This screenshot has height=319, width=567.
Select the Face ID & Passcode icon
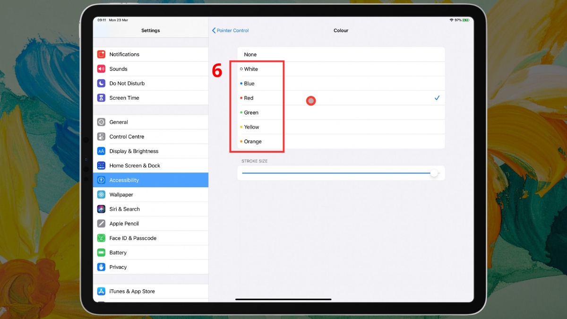[101, 238]
